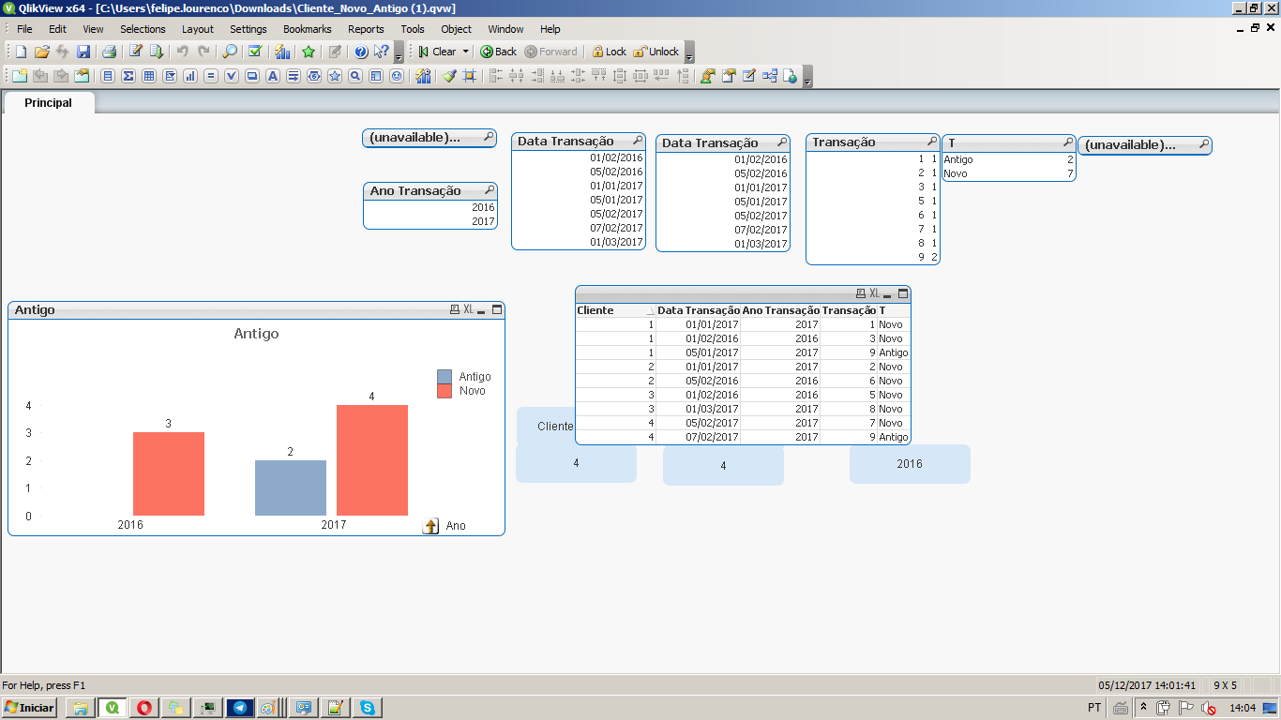
Task: Open Opera browser from the taskbar
Action: pos(143,708)
